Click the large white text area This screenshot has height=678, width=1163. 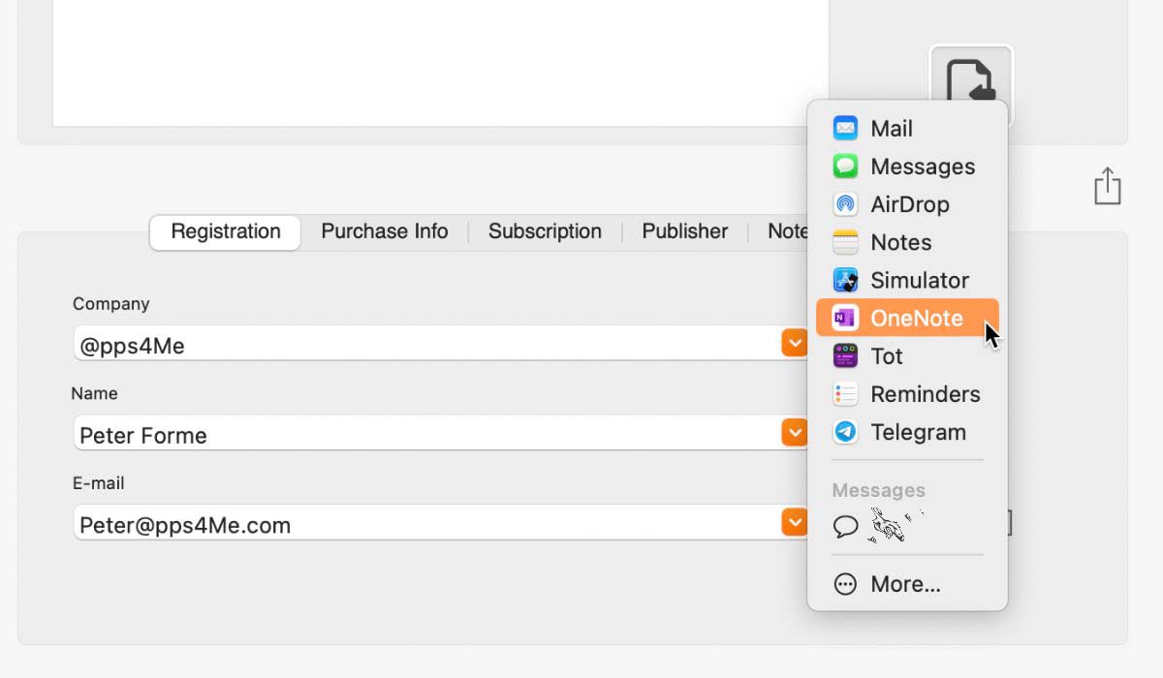point(441,63)
